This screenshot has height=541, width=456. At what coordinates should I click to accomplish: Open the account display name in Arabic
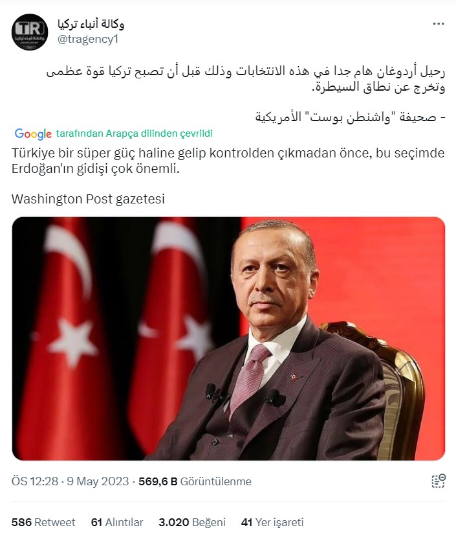pos(91,24)
